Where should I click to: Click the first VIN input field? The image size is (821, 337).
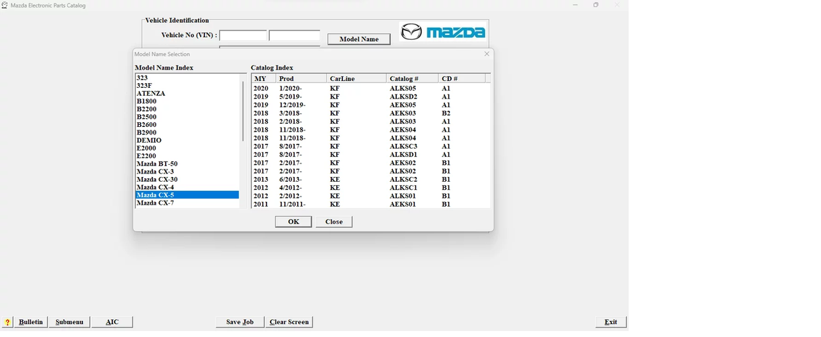tap(243, 35)
